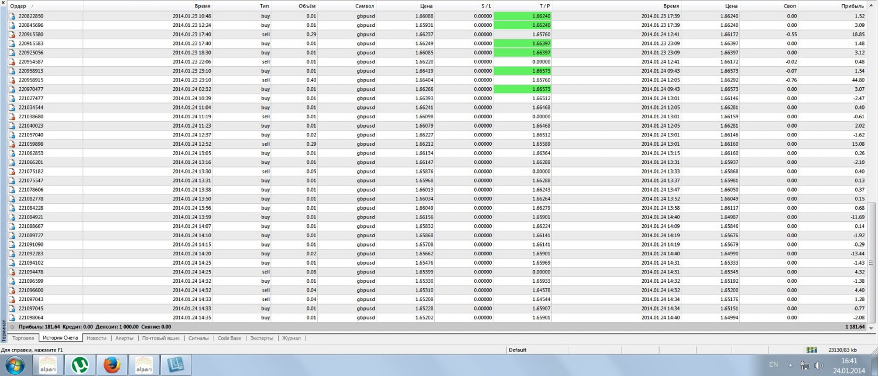Click the sell order icon for order 220915580
The height and width of the screenshot is (376, 878).
(12, 35)
